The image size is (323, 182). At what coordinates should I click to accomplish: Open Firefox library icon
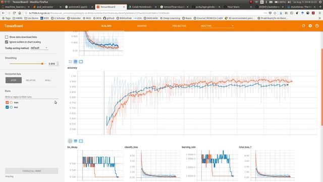click(x=286, y=13)
